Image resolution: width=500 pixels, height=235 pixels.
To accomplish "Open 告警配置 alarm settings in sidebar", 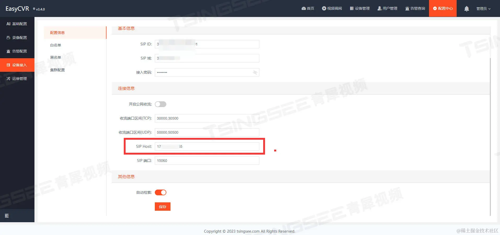I will (x=17, y=51).
